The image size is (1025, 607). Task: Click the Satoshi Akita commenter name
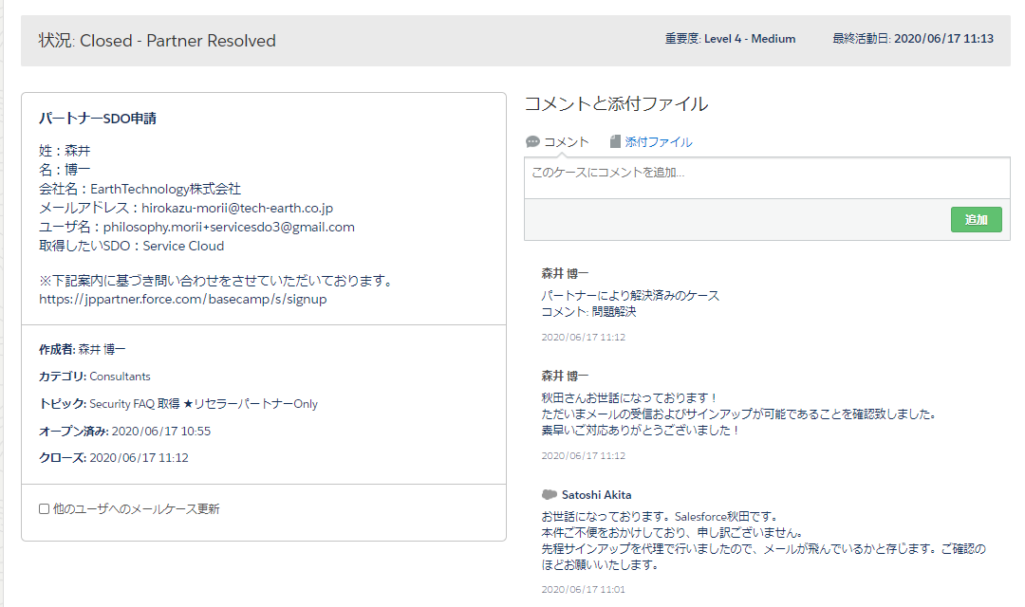[596, 495]
